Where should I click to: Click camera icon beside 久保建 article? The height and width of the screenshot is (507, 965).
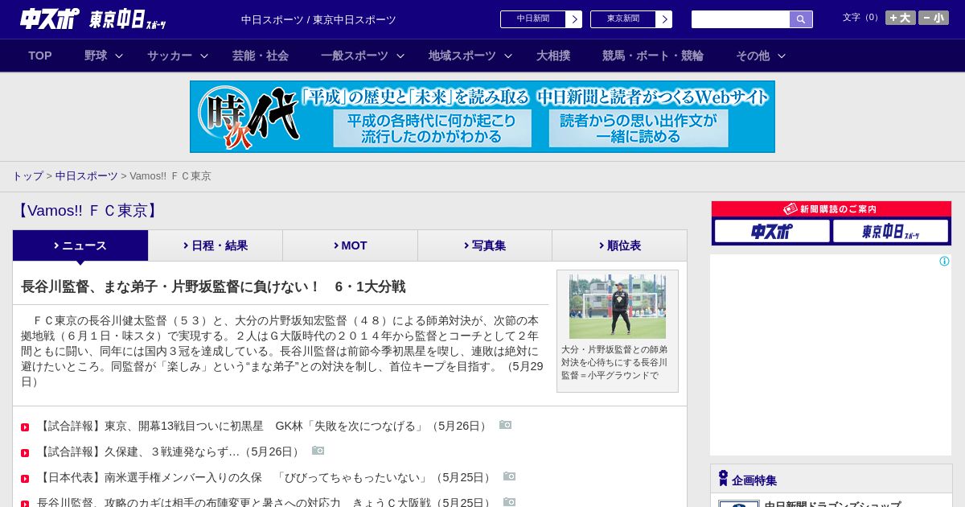tap(318, 451)
